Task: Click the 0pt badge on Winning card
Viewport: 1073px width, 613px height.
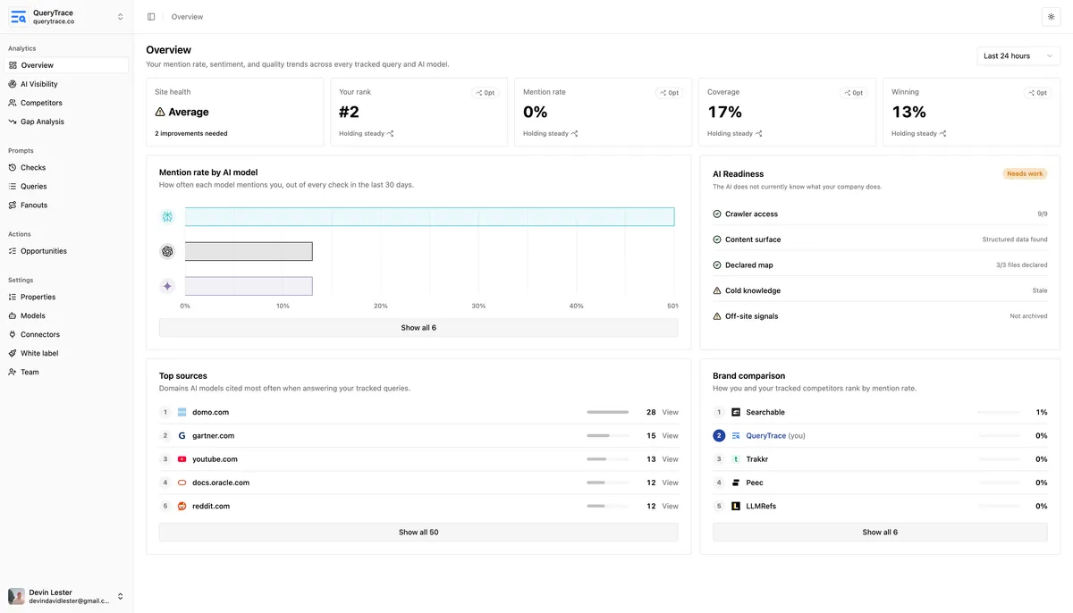Action: pos(1037,93)
